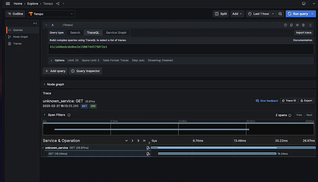The width and height of the screenshot is (318, 182).
Task: Click the Prev span button
Action: 299,115
